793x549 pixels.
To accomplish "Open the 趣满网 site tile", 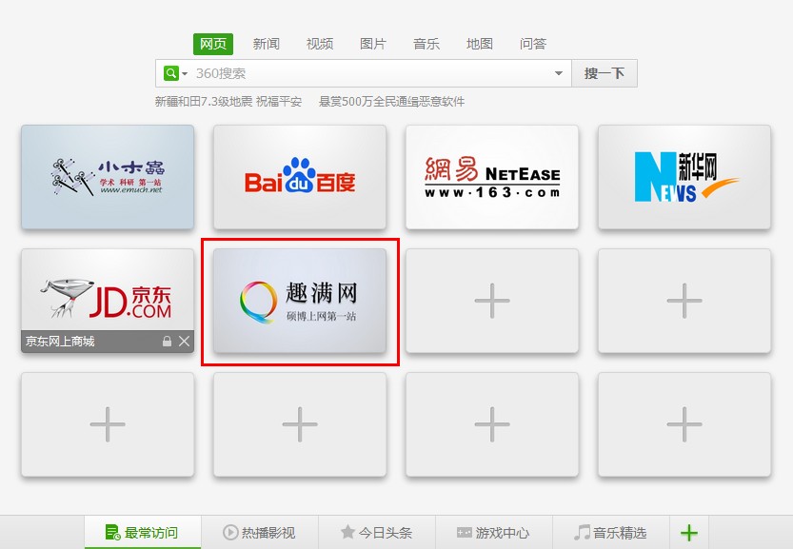I will (300, 301).
